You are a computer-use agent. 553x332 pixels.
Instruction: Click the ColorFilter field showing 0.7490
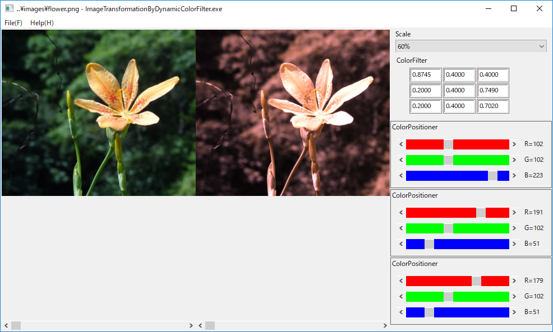coord(493,91)
